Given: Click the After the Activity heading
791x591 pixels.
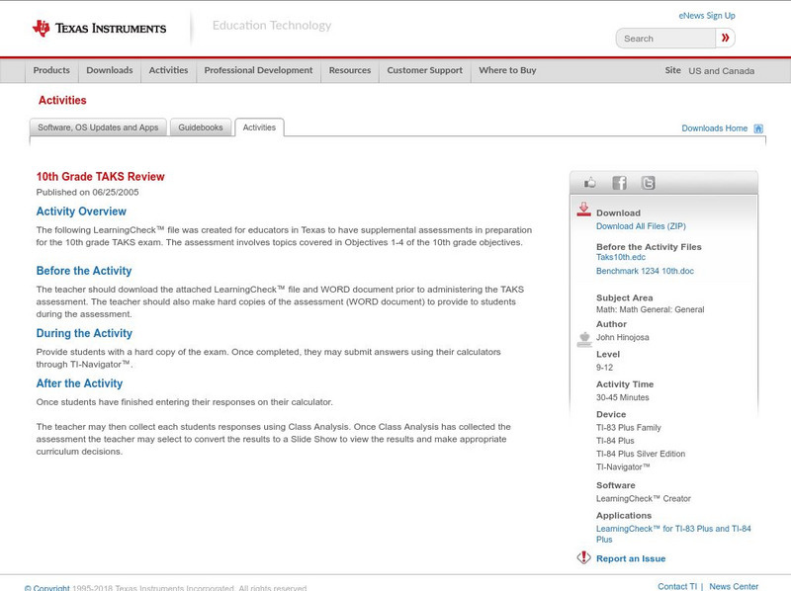Looking at the screenshot, I should pyautogui.click(x=79, y=383).
